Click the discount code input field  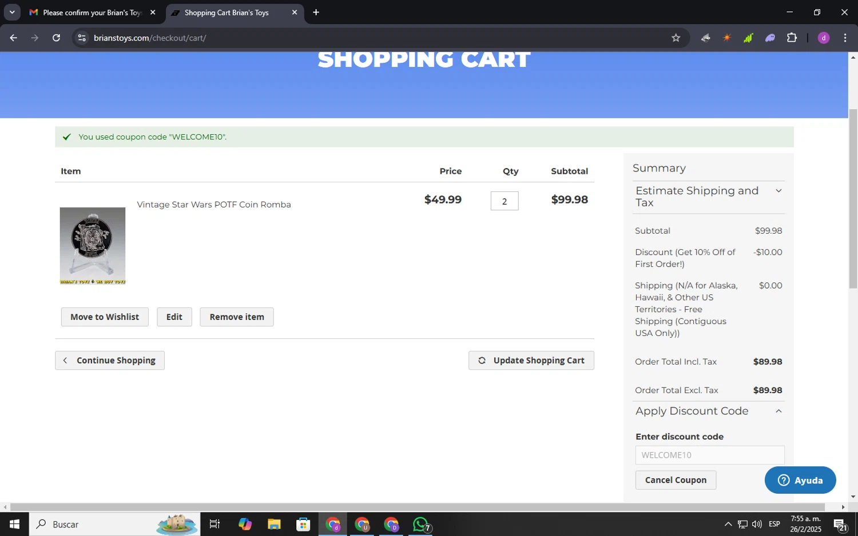[x=710, y=455]
